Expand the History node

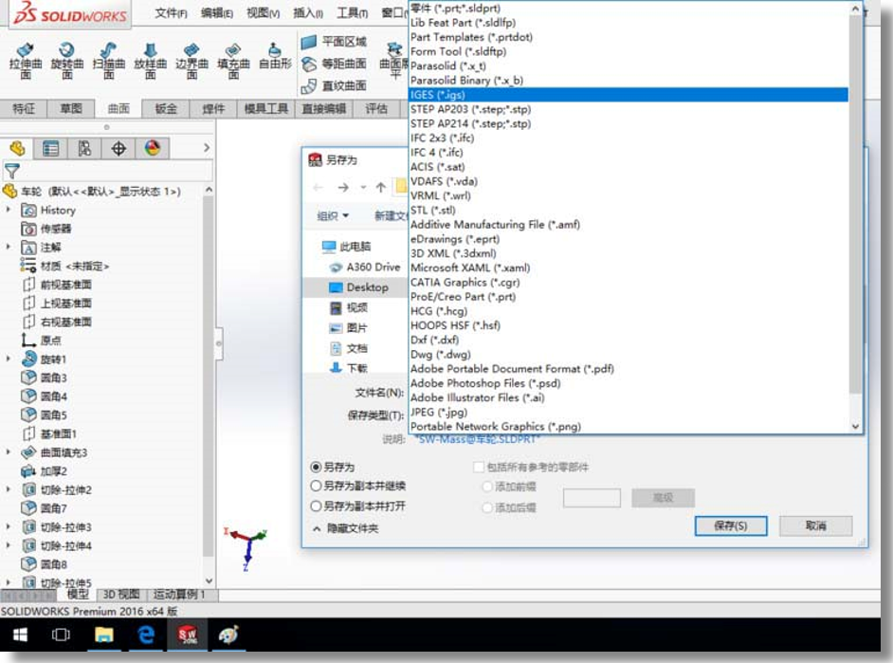point(9,211)
